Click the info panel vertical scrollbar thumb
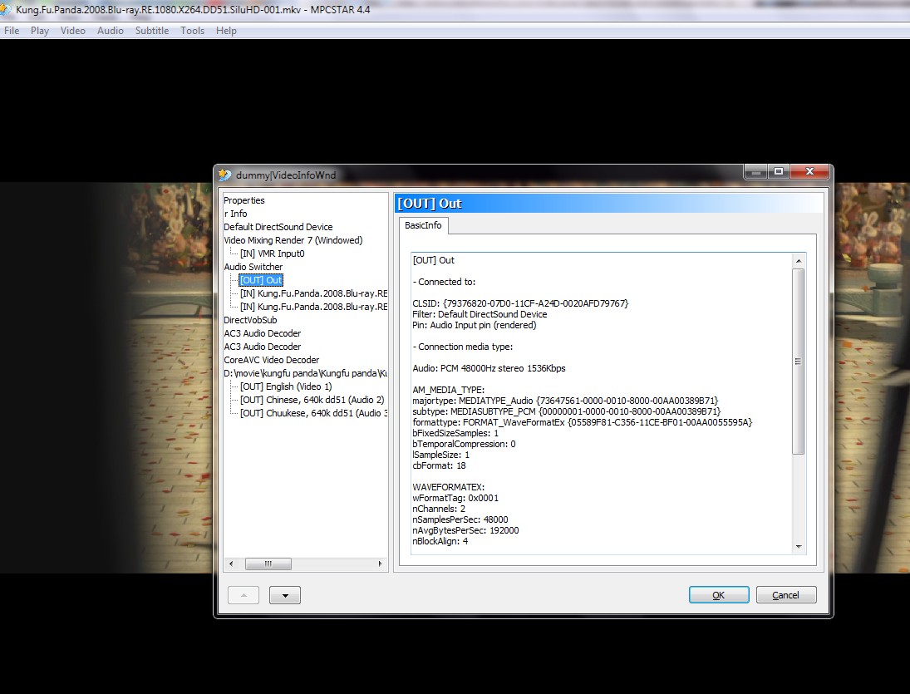 point(799,362)
